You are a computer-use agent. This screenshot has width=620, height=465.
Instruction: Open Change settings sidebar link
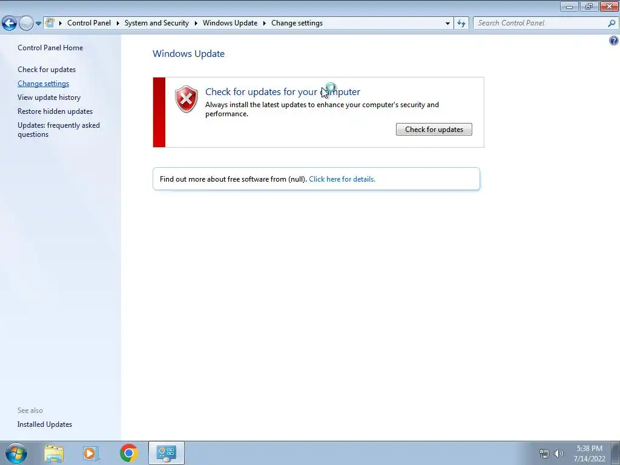pos(43,84)
